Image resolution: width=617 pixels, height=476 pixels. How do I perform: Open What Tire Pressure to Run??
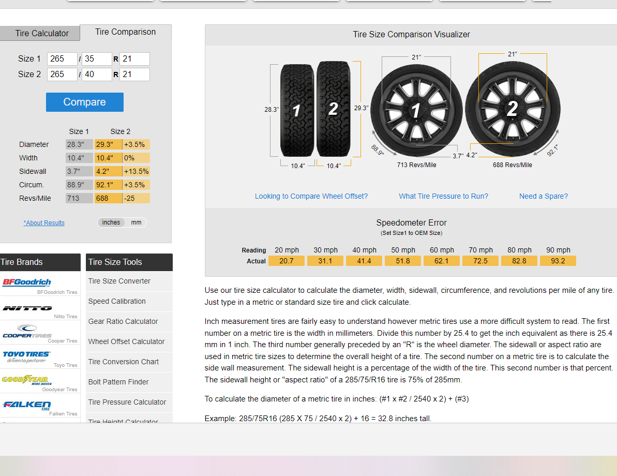pos(443,196)
